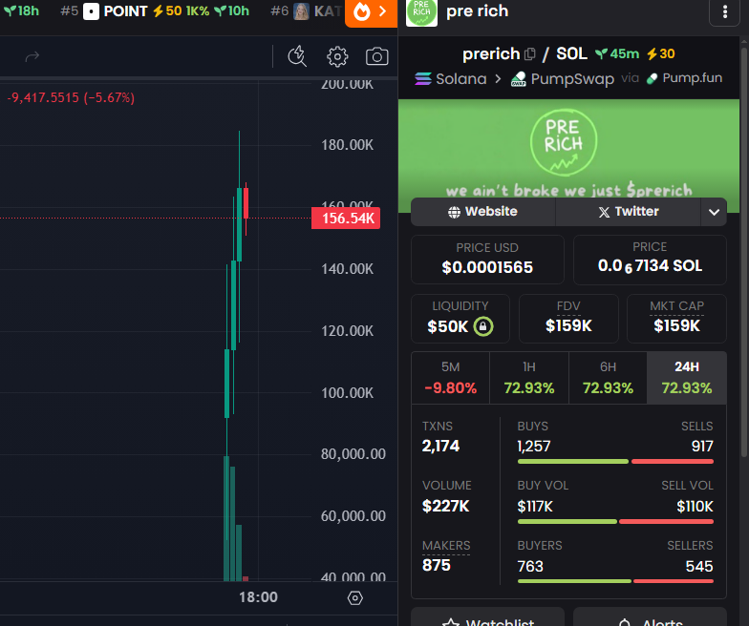The width and height of the screenshot is (749, 626).
Task: Click the 45m token age indicator
Action: coord(617,53)
